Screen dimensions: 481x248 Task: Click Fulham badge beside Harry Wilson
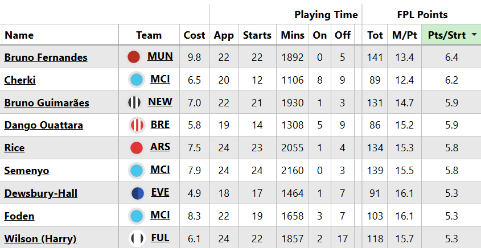point(137,238)
